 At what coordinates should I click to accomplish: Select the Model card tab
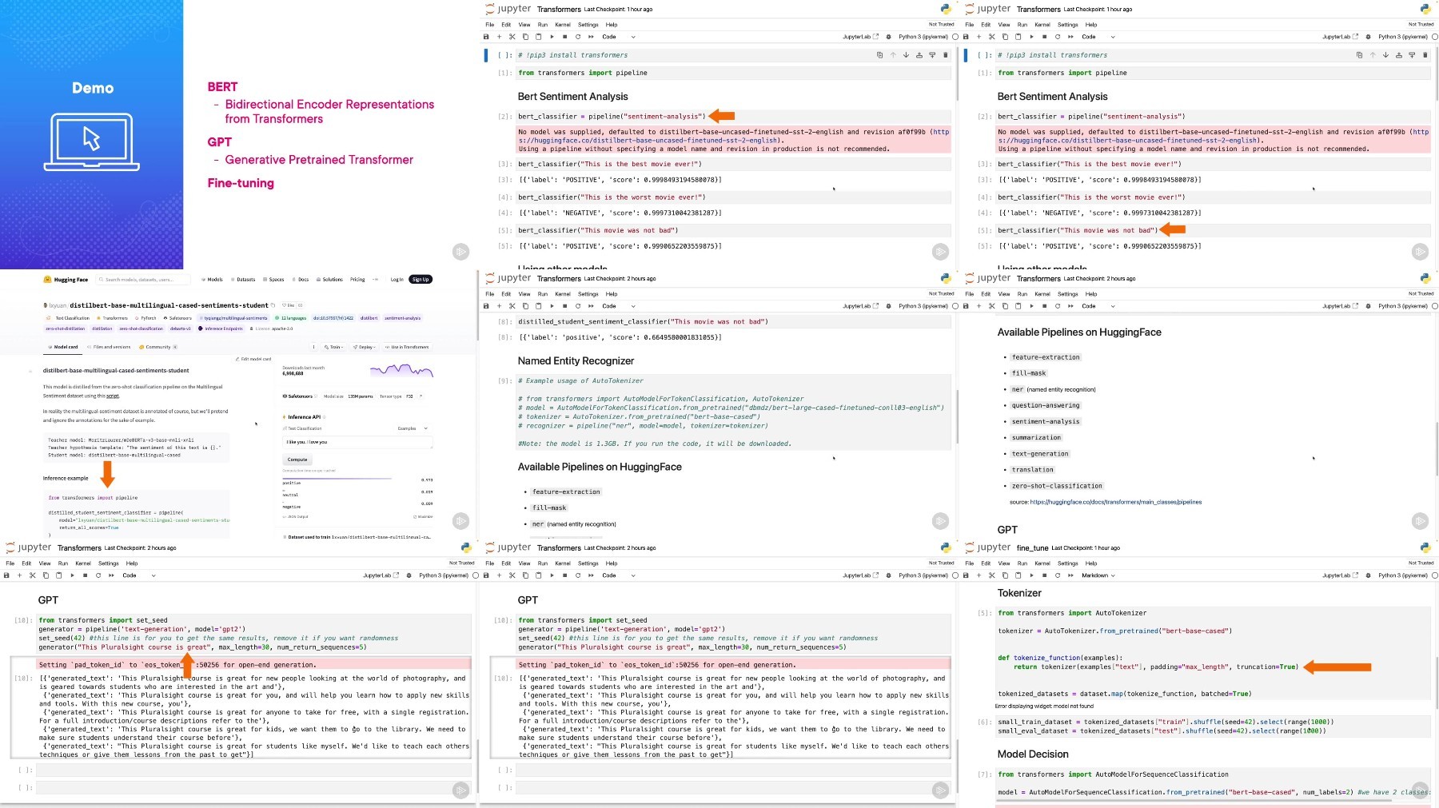[x=62, y=347]
